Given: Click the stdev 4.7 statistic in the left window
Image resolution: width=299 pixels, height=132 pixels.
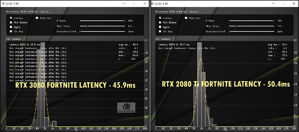Looking at the screenshot, I should tap(128, 48).
